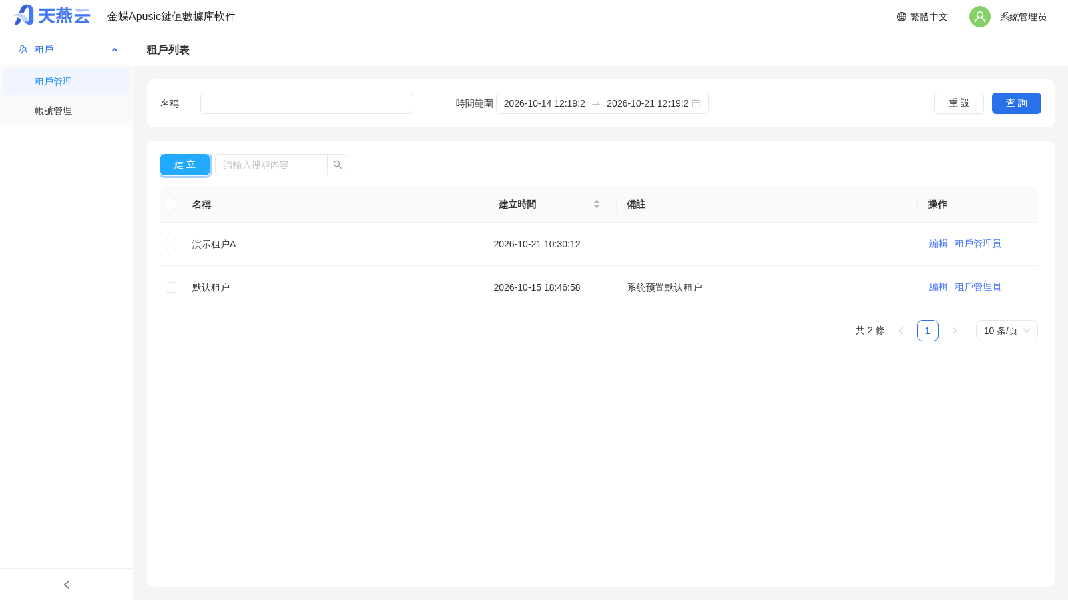
Task: Click the 建立 create button
Action: [185, 165]
